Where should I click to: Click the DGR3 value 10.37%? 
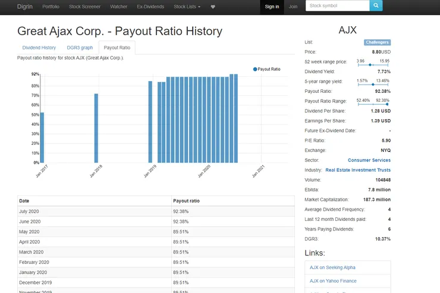[383, 239]
